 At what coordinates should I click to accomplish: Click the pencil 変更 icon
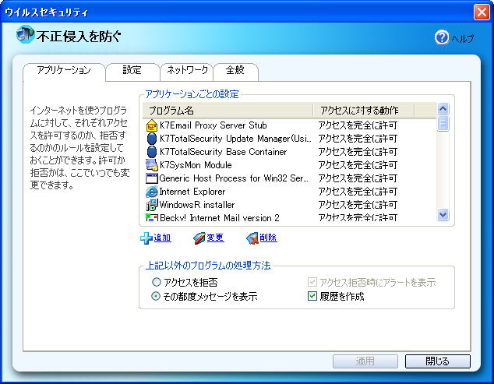point(199,238)
